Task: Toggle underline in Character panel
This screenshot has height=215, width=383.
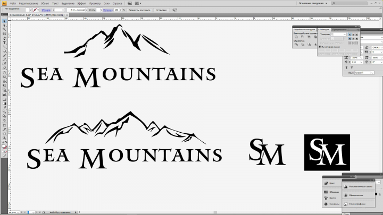Action: coord(346,67)
